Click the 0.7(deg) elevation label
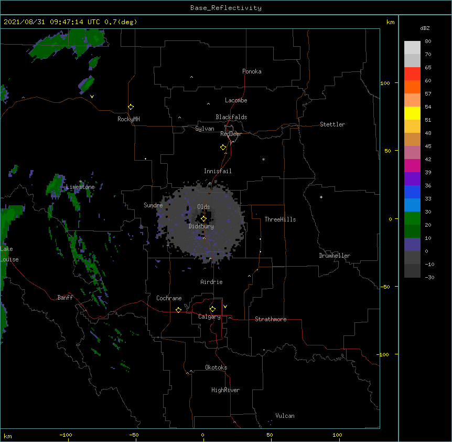The width and height of the screenshot is (452, 442). (121, 22)
